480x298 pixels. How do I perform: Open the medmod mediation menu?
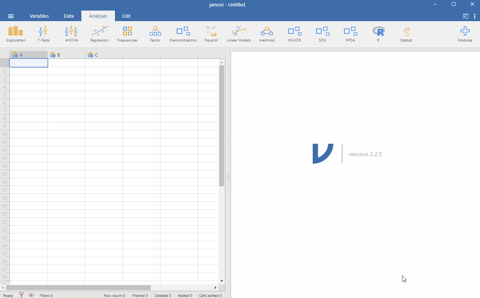click(x=267, y=34)
